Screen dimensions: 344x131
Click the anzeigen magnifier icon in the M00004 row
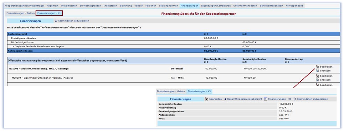(x=317, y=80)
